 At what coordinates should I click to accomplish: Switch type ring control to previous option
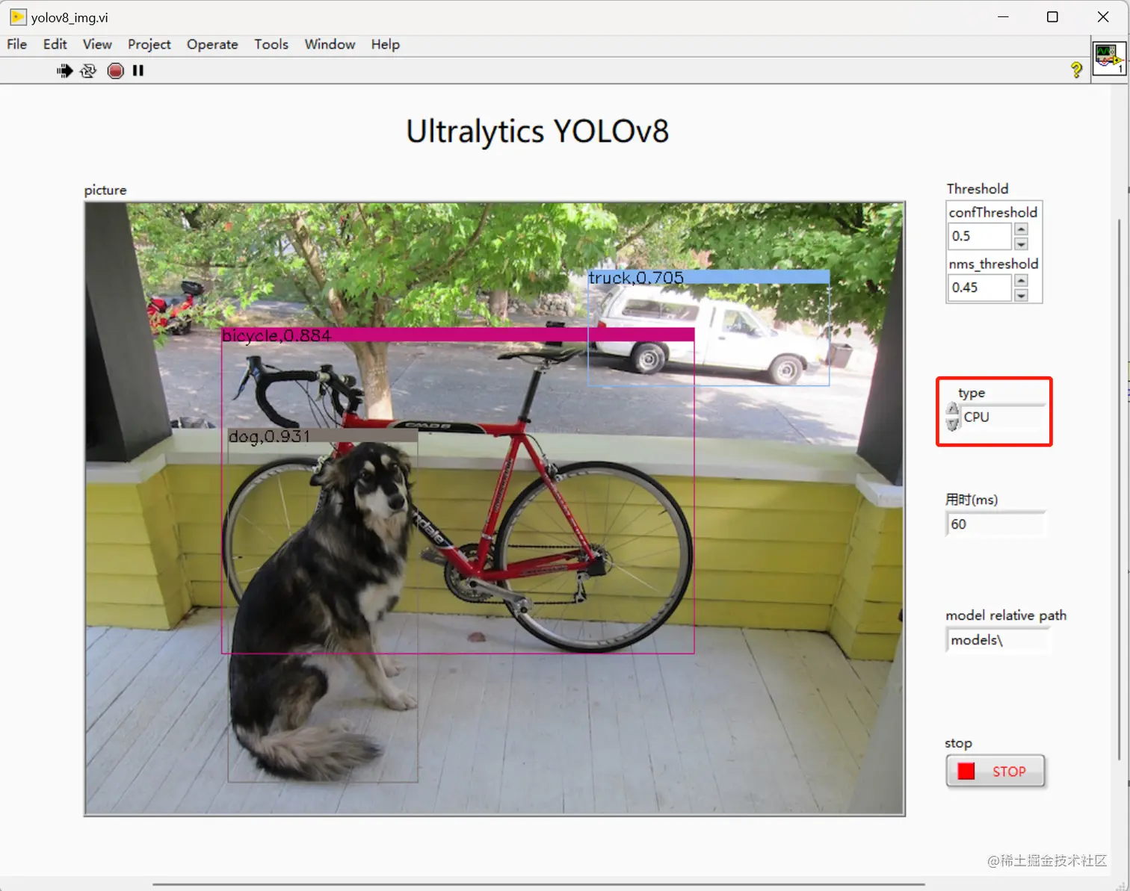click(952, 423)
